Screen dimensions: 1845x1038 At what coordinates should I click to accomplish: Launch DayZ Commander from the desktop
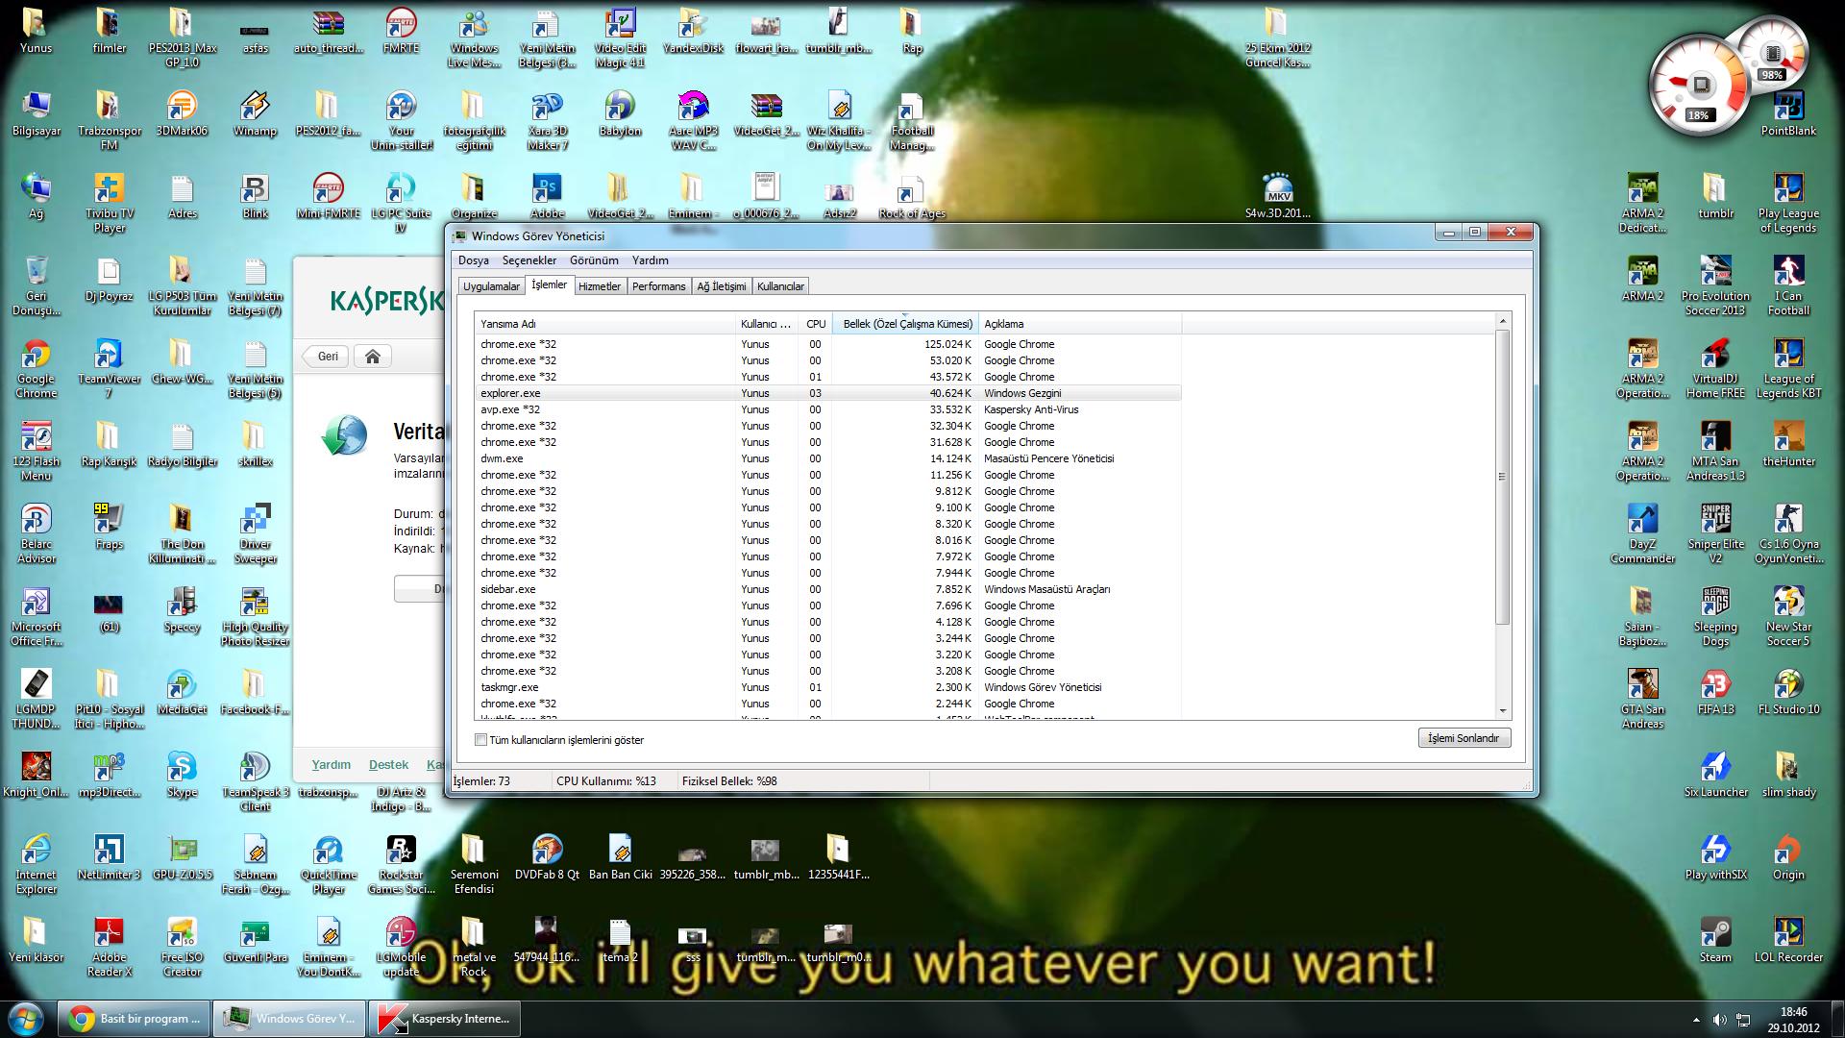pyautogui.click(x=1642, y=533)
